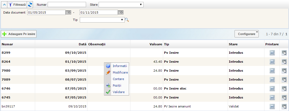Print document 8299 using printer icon
Screen dimensions: 289x111
(x=272, y=53)
